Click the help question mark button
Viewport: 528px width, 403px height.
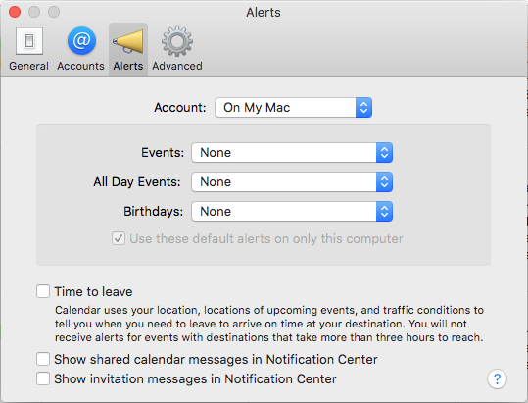tap(497, 379)
